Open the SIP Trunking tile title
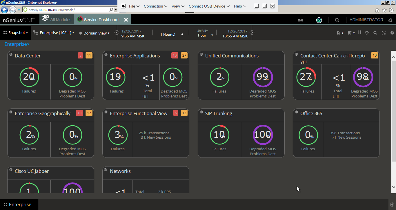 (219, 113)
